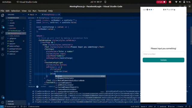Screen dimensions: 192x108
Task: Switch to the Problems panel tab
Action: (31, 87)
